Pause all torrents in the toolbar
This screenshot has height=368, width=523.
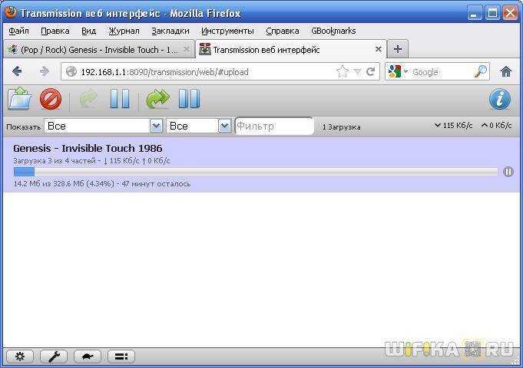click(189, 99)
